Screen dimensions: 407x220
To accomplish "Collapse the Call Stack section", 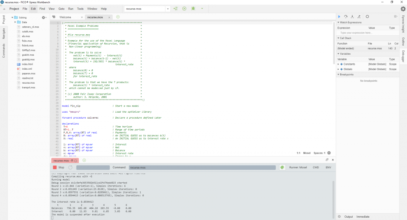I will pos(338,38).
